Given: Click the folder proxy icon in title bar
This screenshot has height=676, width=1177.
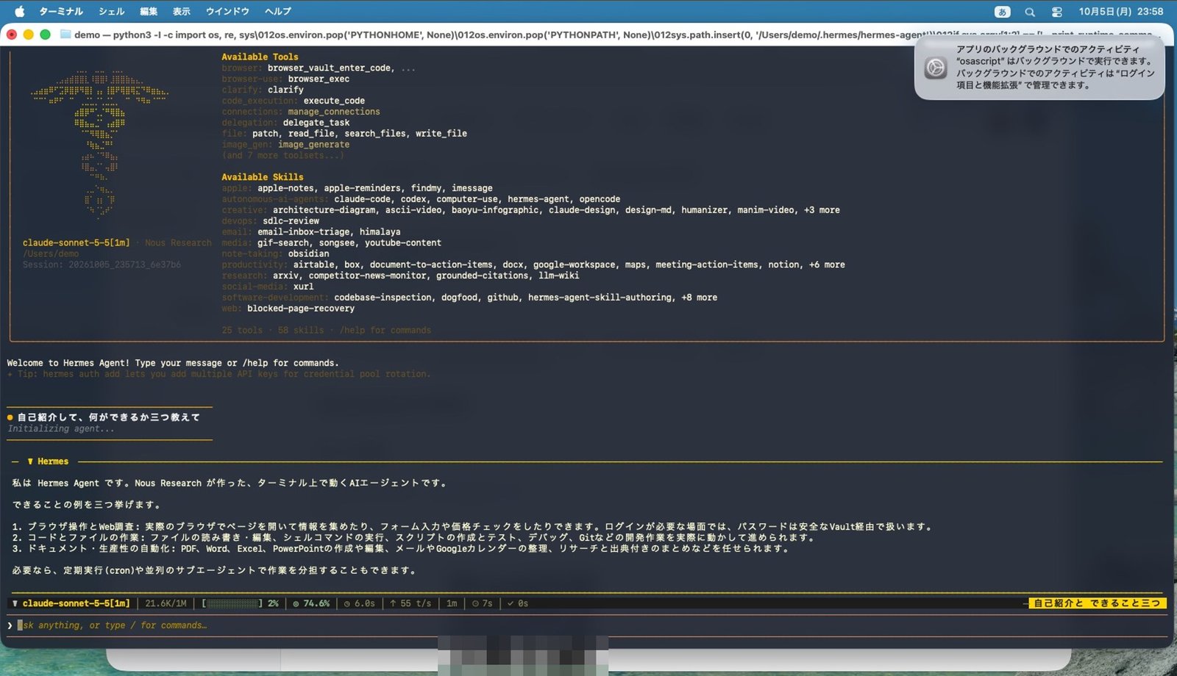Looking at the screenshot, I should click(65, 35).
